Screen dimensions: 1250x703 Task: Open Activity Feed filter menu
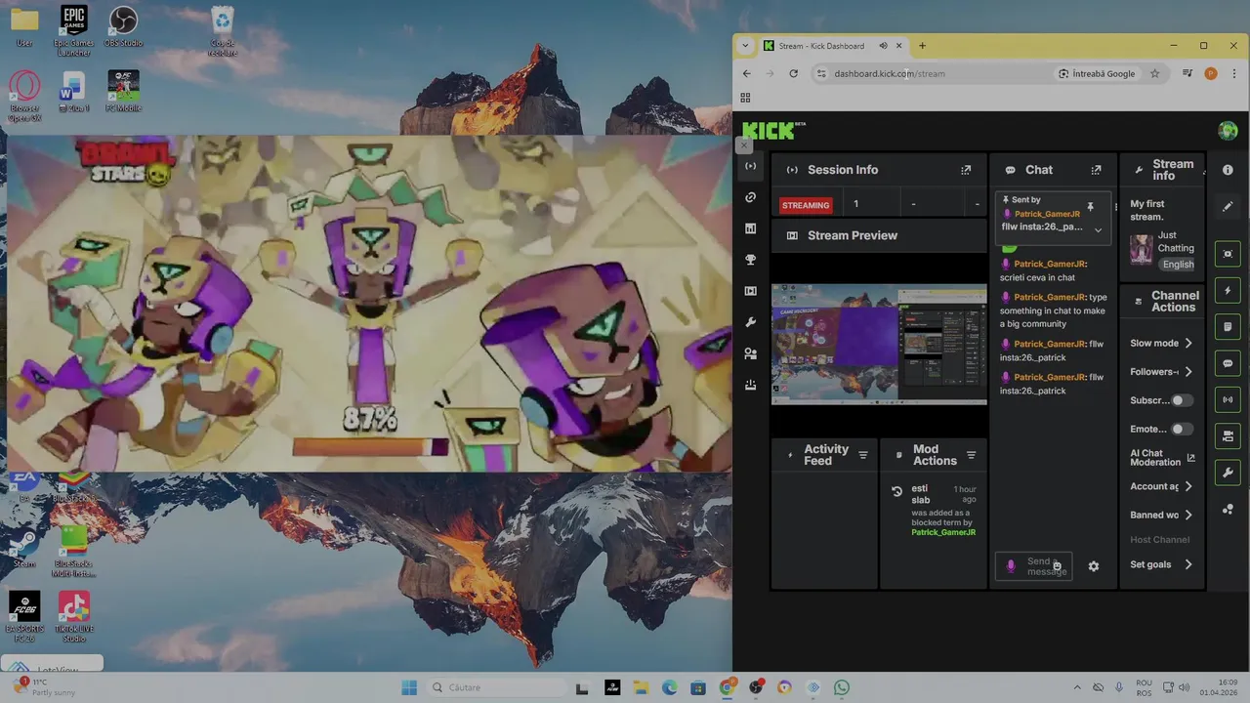pyautogui.click(x=862, y=455)
